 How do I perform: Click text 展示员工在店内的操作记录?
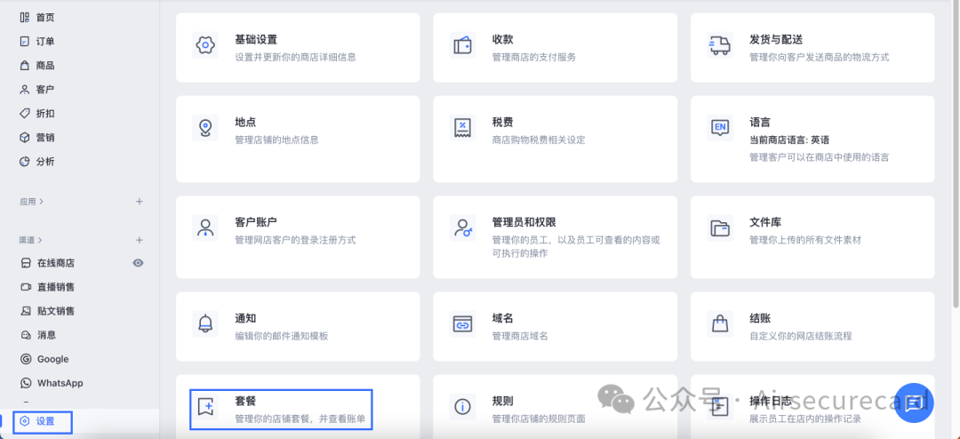(x=805, y=419)
